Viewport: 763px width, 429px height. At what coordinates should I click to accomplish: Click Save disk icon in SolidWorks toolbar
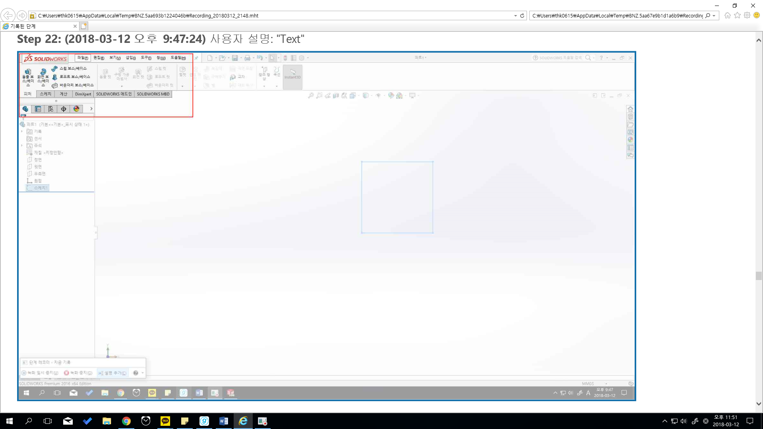coord(235,58)
